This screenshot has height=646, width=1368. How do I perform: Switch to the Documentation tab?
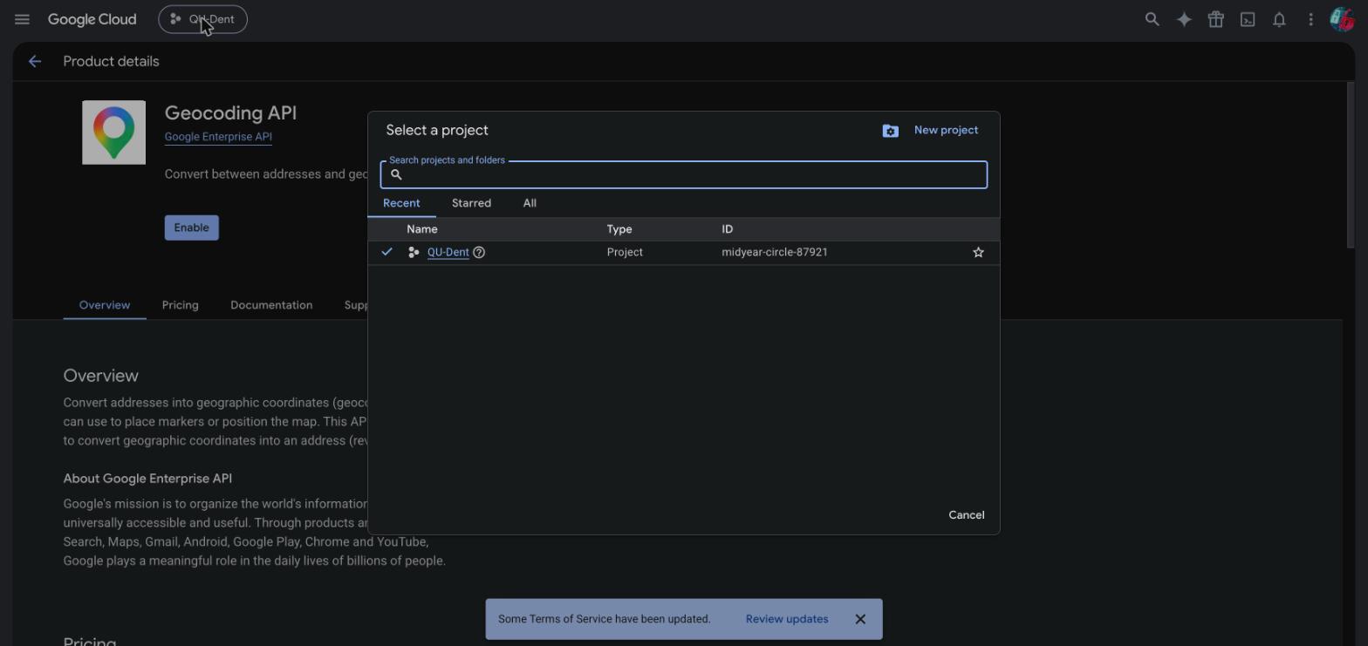click(271, 305)
